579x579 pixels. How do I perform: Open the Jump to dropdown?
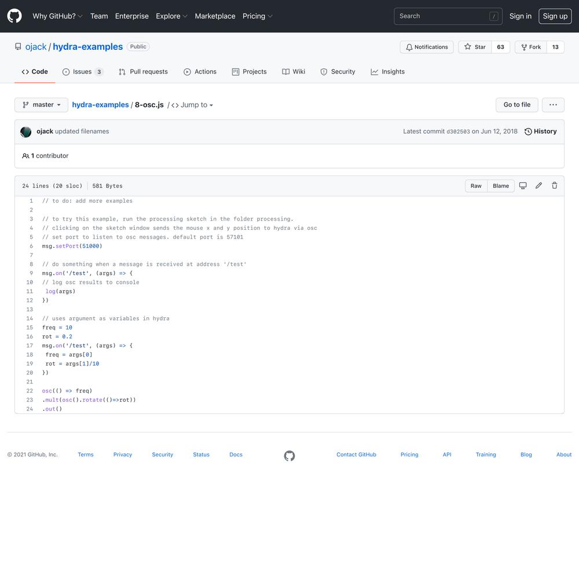[x=192, y=105]
